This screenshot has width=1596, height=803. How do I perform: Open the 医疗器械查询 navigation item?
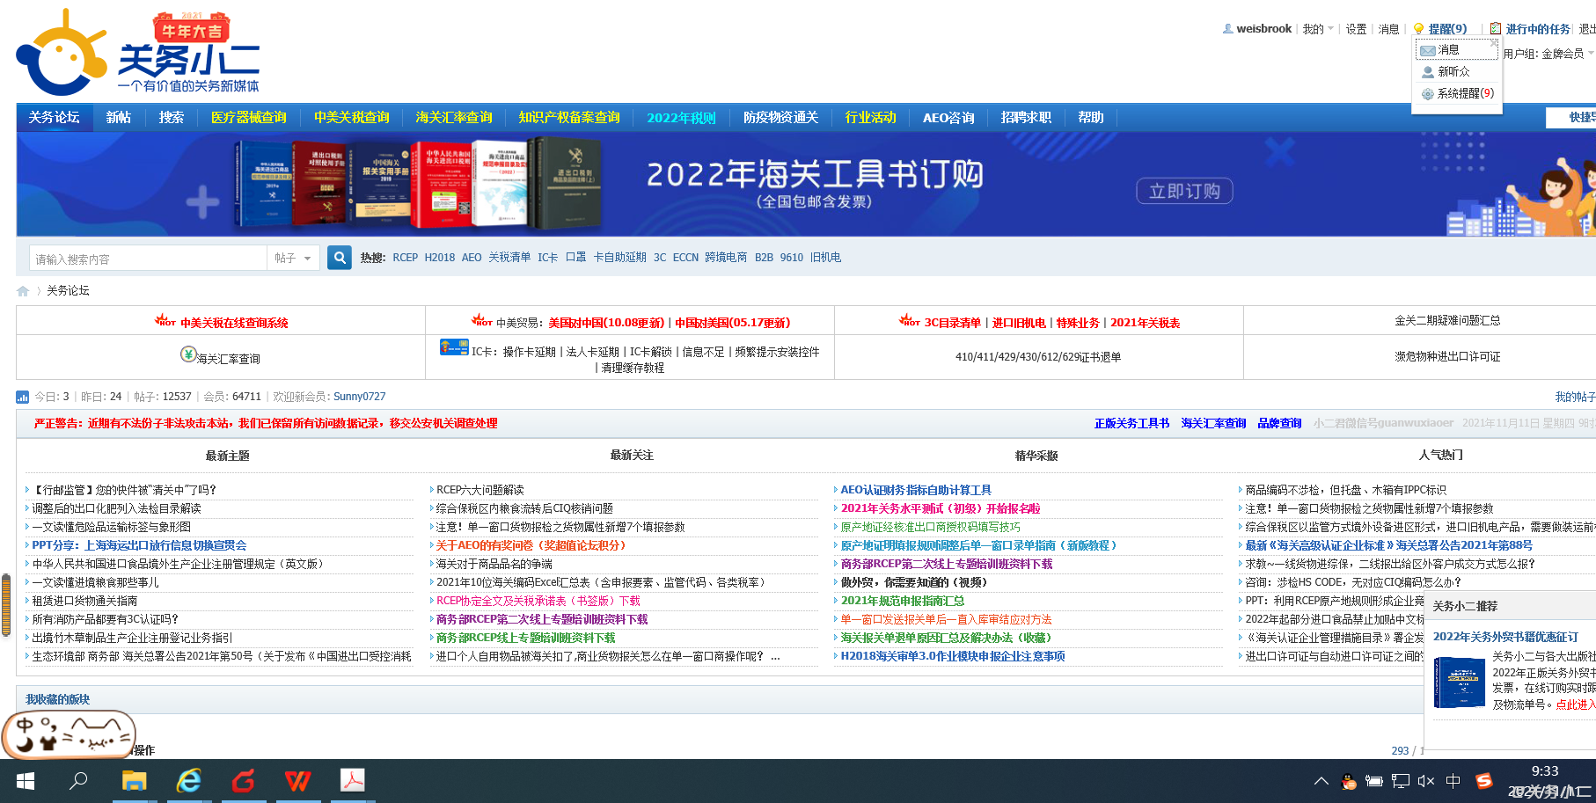(x=249, y=118)
